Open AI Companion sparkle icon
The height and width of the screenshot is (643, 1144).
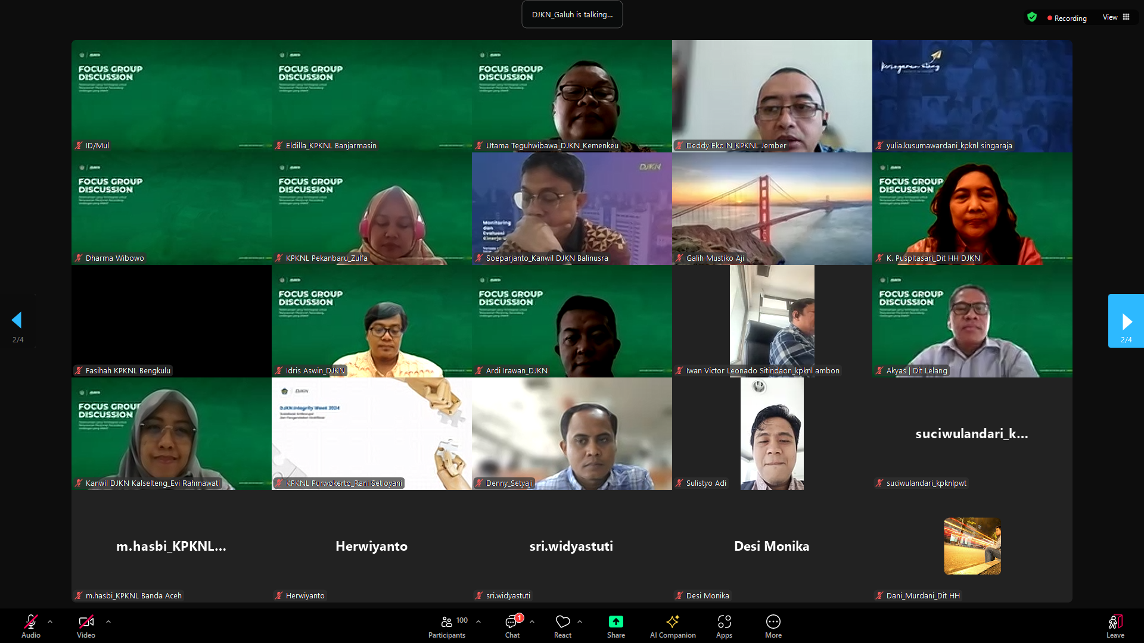673,622
